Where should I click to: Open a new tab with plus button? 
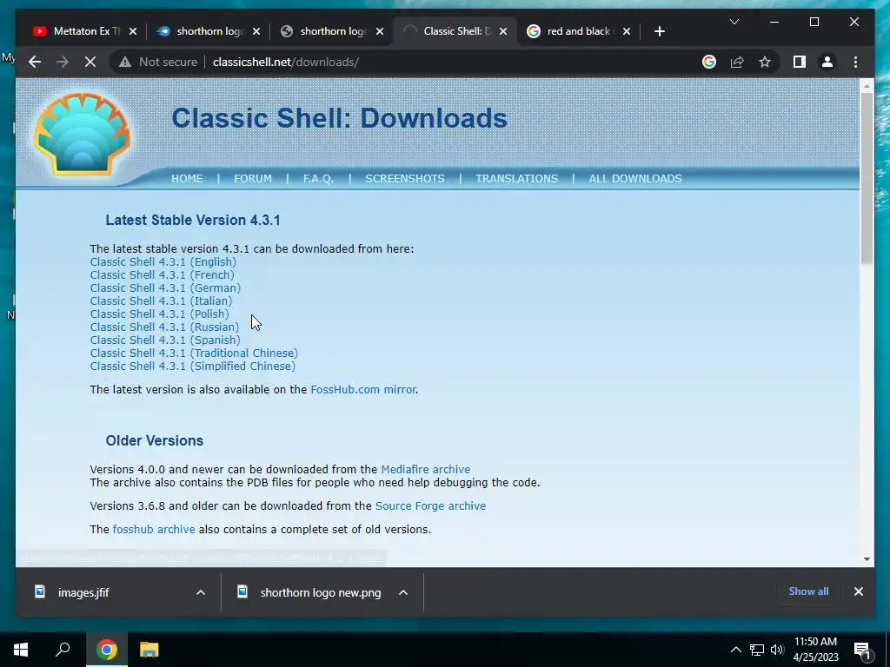[x=659, y=31]
